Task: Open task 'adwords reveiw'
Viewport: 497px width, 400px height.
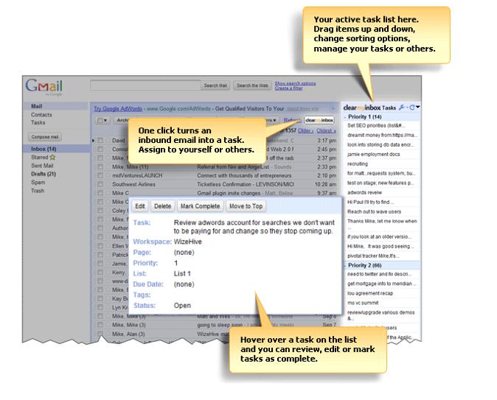Action: click(364, 192)
